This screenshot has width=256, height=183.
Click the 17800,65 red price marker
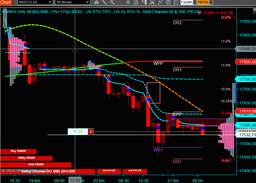click(x=245, y=62)
